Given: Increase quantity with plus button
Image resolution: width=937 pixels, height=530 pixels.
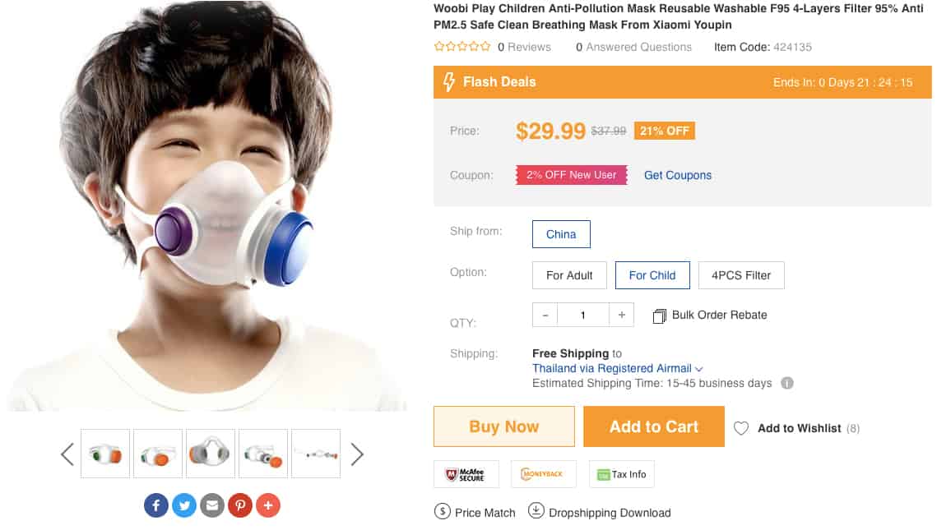Looking at the screenshot, I should pos(621,315).
